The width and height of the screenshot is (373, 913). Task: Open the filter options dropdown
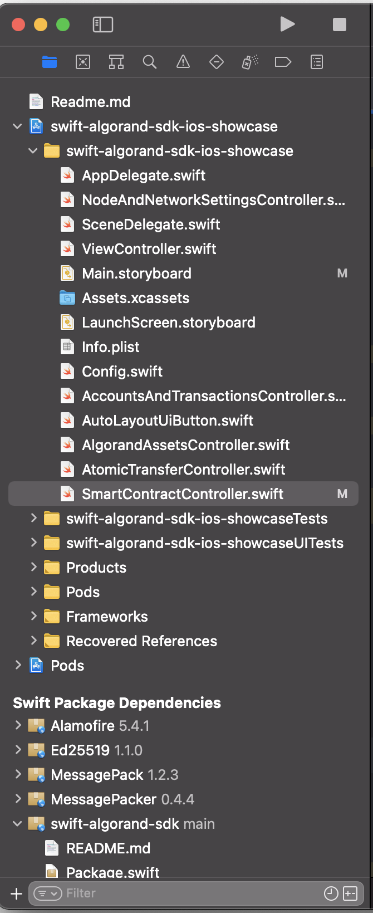click(x=47, y=894)
